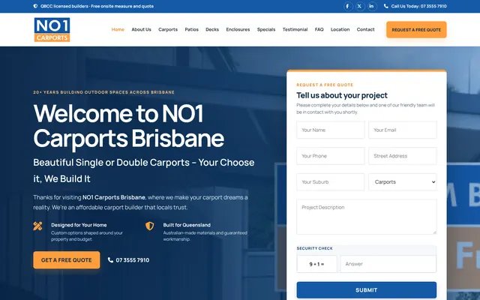
Task: Click the Request a Free Quote header button
Action: click(416, 30)
